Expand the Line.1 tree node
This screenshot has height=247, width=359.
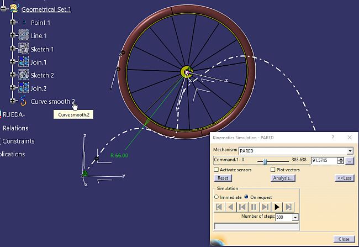(x=13, y=35)
